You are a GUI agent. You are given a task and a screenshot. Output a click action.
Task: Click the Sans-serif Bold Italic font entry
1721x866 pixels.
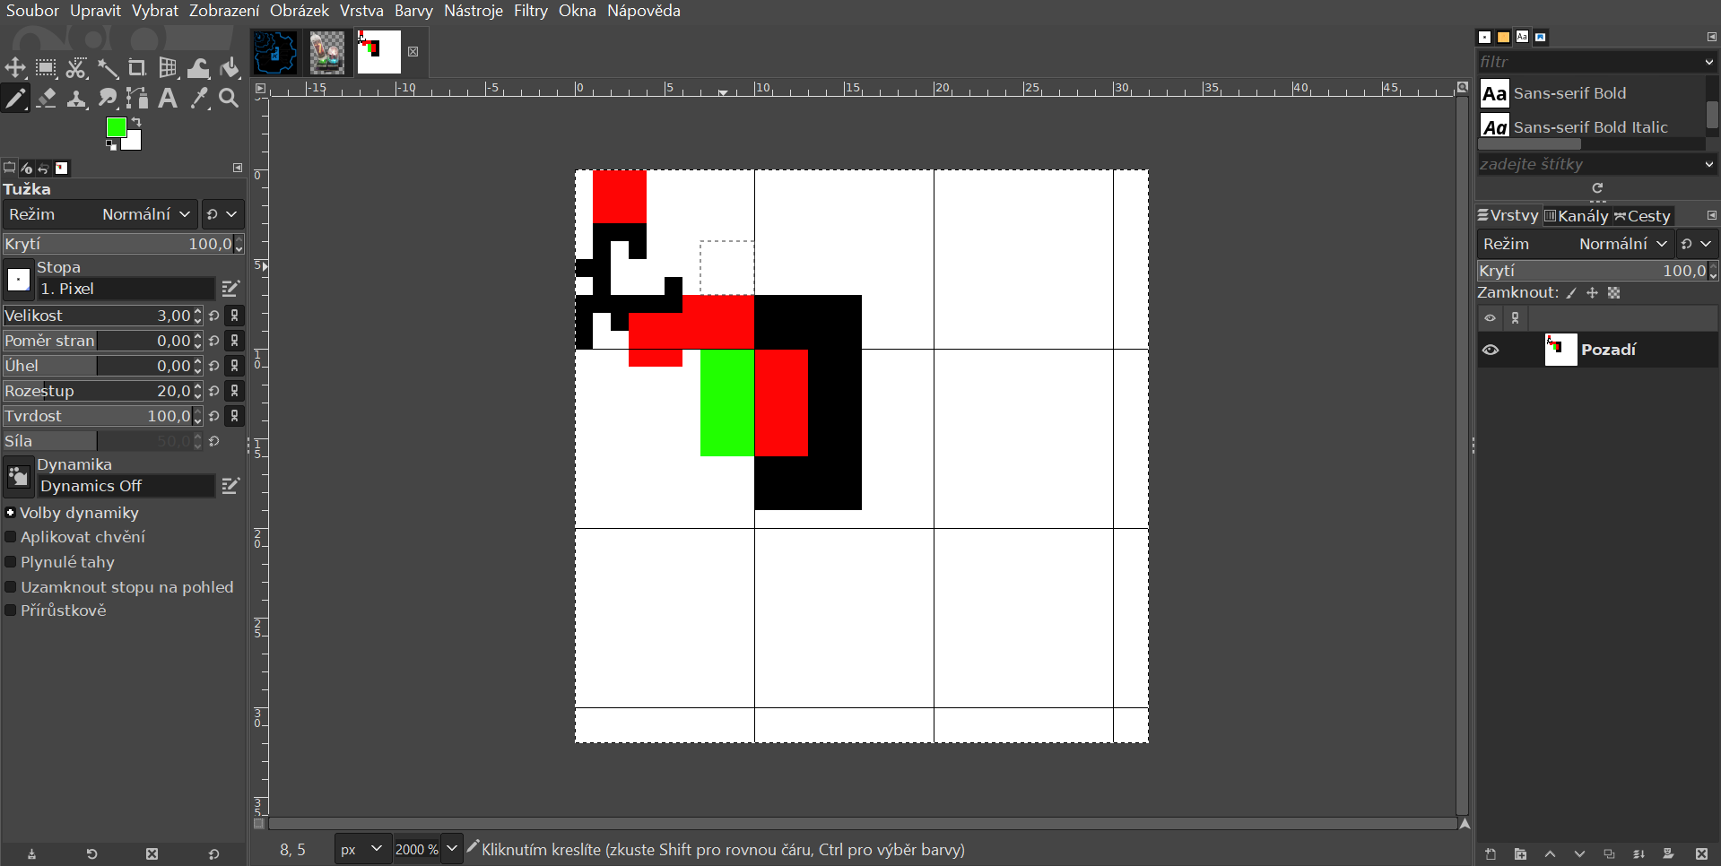point(1589,127)
